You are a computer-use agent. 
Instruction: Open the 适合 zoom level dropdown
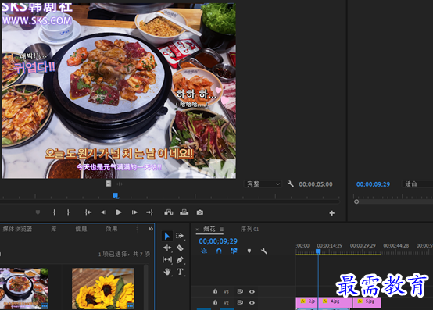[417, 184]
